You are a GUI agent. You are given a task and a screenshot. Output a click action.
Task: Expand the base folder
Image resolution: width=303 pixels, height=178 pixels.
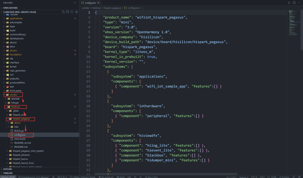pyautogui.click(x=12, y=27)
